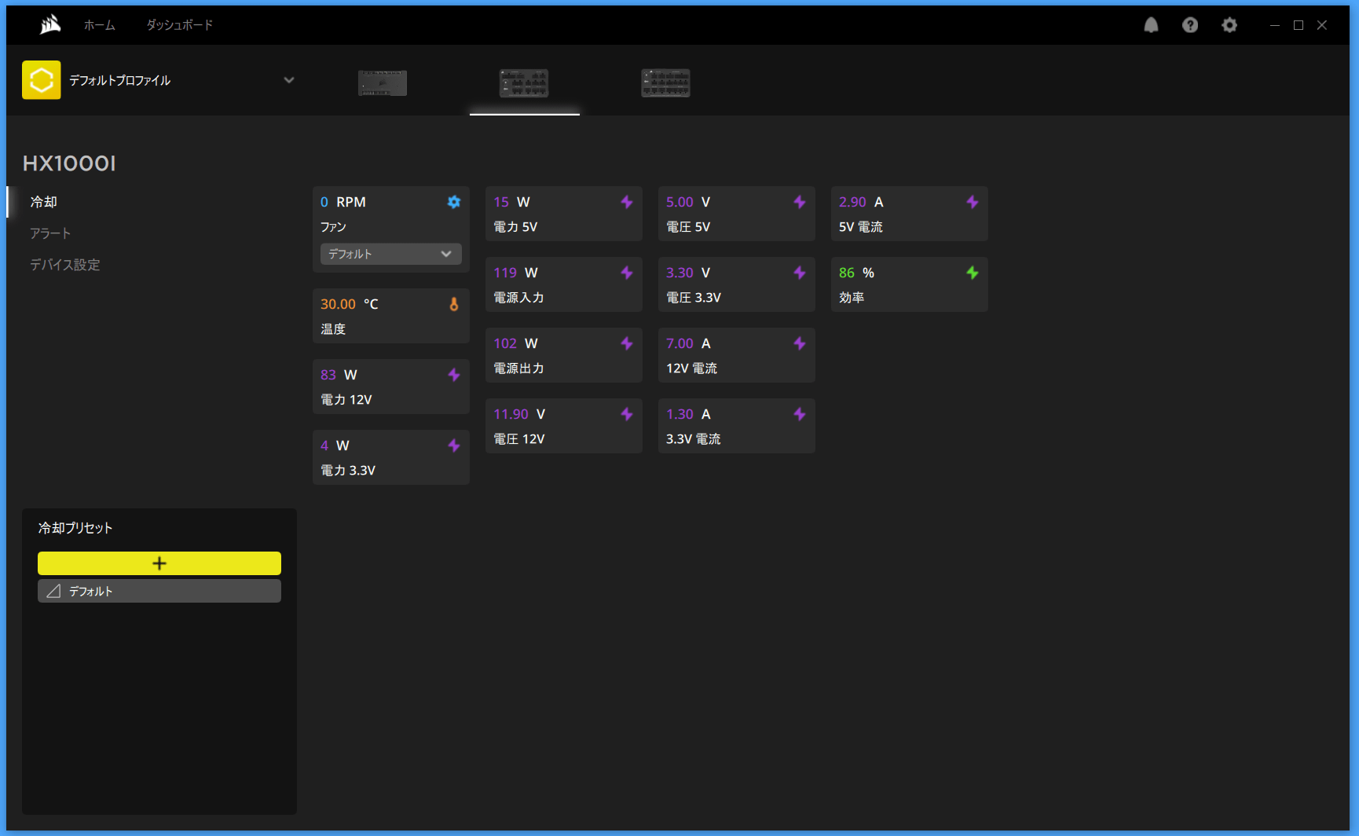Click the 0 RPM fan reading
The height and width of the screenshot is (836, 1359).
tap(343, 202)
